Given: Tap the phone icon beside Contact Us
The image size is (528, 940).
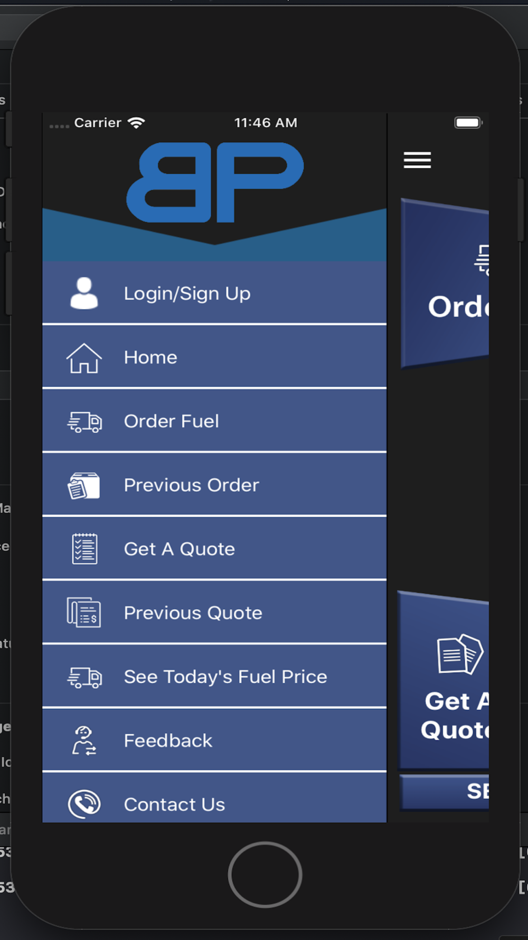Looking at the screenshot, I should [84, 804].
